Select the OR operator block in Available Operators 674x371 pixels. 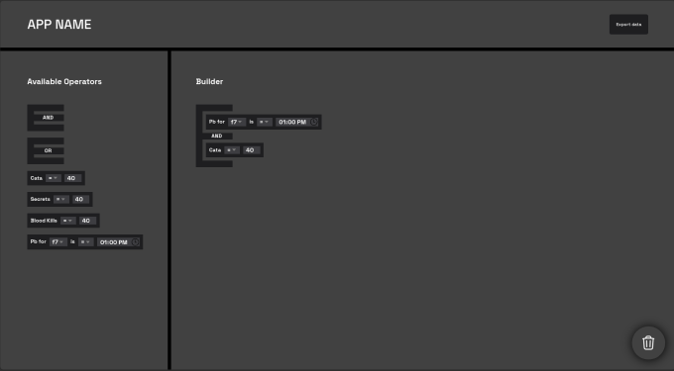46,150
